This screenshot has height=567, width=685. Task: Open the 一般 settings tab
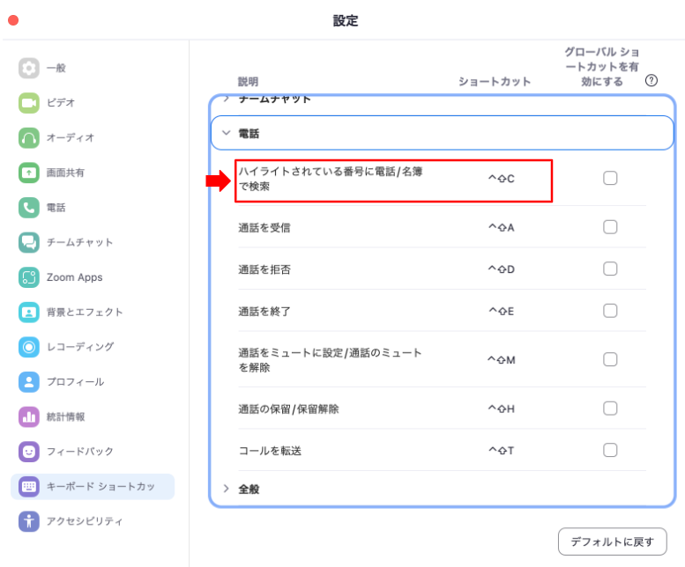point(56,68)
